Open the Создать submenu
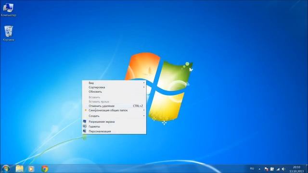Screen dimensions: 308x173 coord(114,116)
